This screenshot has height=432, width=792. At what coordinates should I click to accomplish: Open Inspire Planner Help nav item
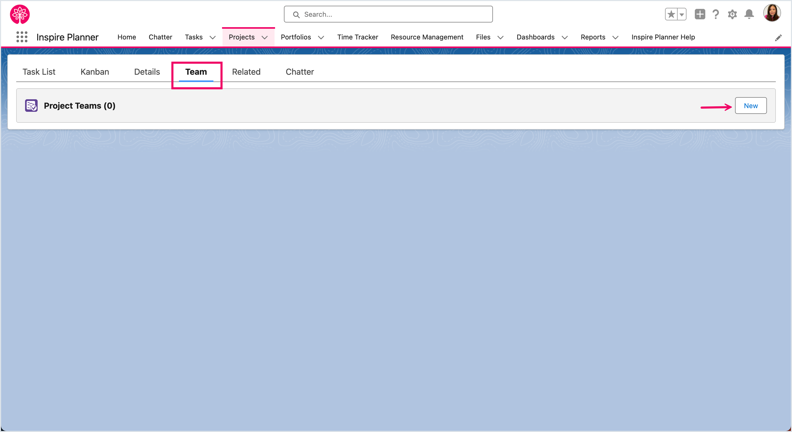pyautogui.click(x=663, y=37)
